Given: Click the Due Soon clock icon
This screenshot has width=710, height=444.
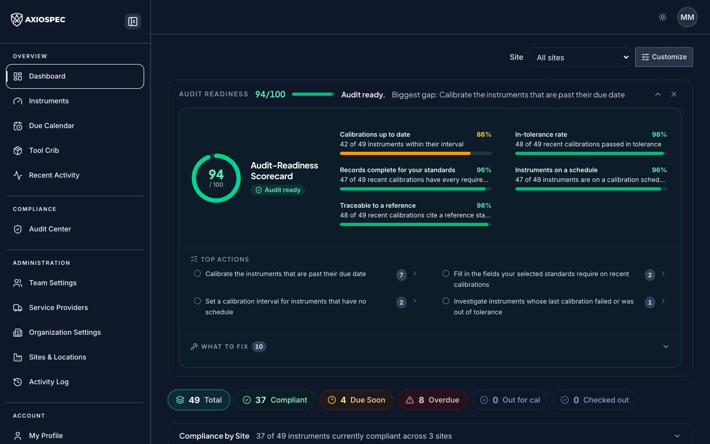Looking at the screenshot, I should [x=332, y=400].
